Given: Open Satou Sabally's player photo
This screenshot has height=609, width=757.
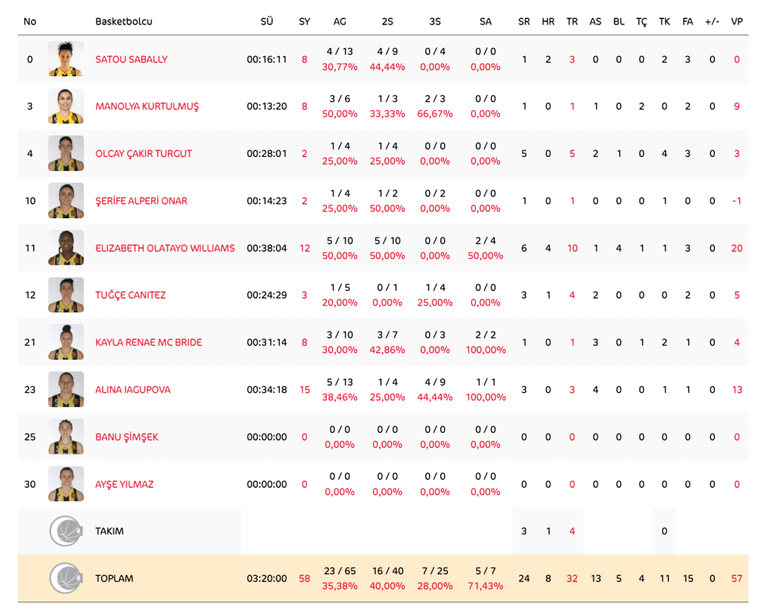Looking at the screenshot, I should pos(66,59).
